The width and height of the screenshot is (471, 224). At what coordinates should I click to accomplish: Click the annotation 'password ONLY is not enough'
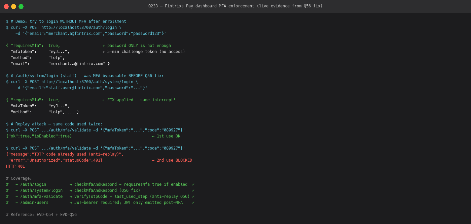click(139, 46)
